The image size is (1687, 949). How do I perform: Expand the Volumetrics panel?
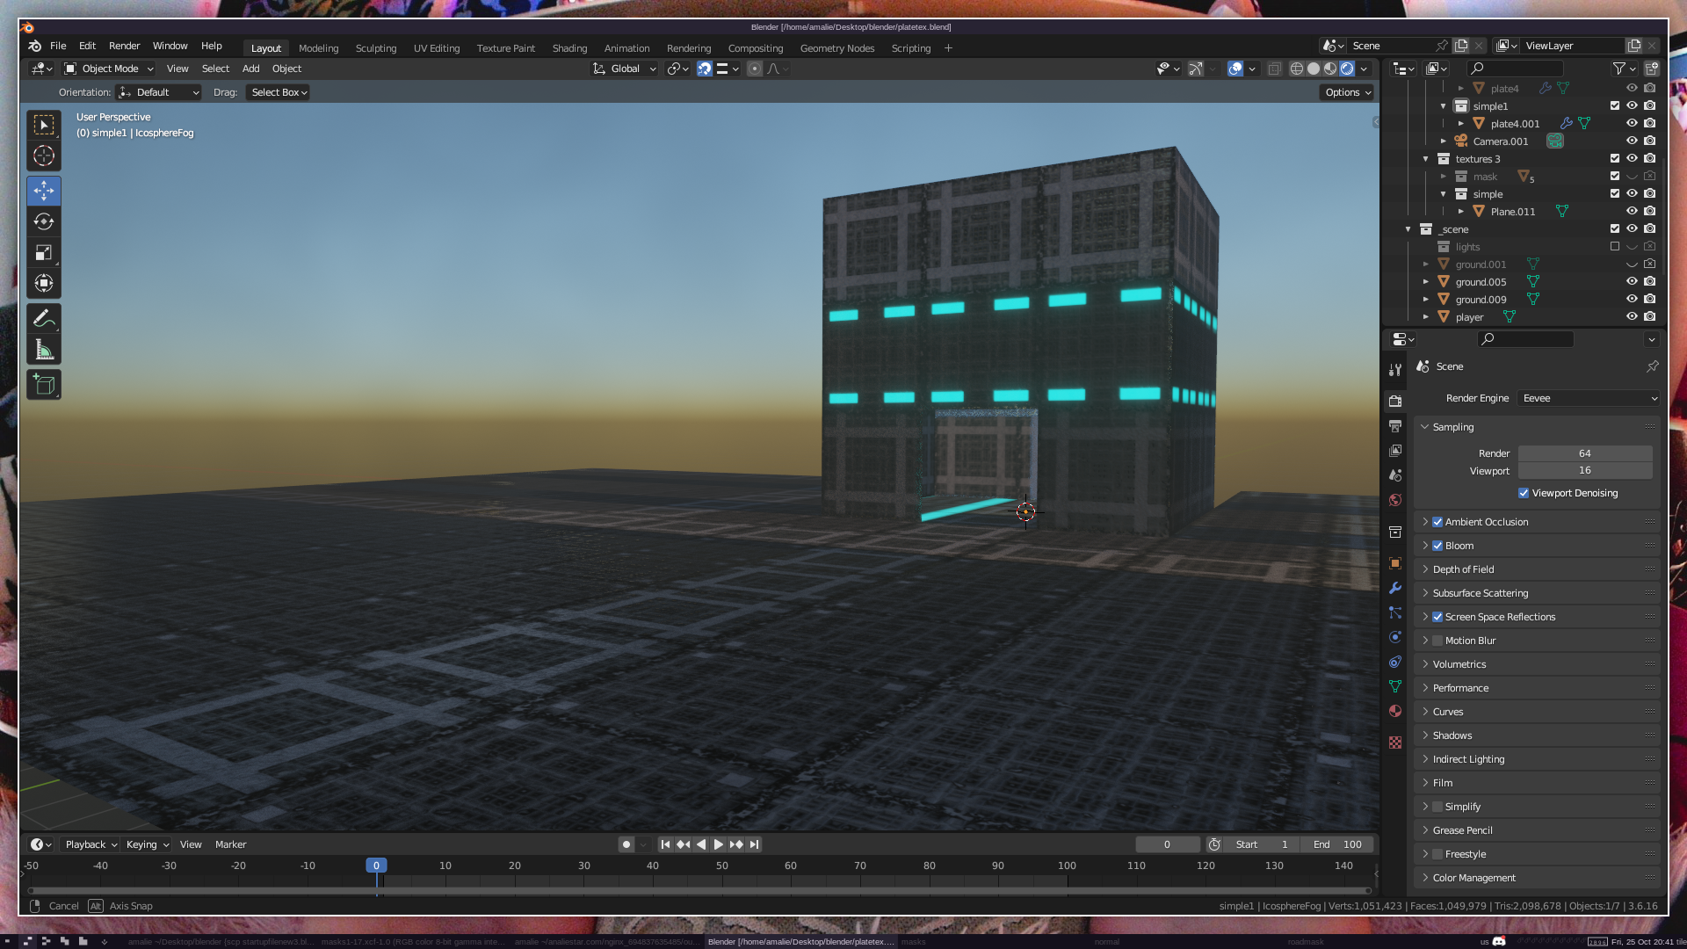pos(1459,664)
